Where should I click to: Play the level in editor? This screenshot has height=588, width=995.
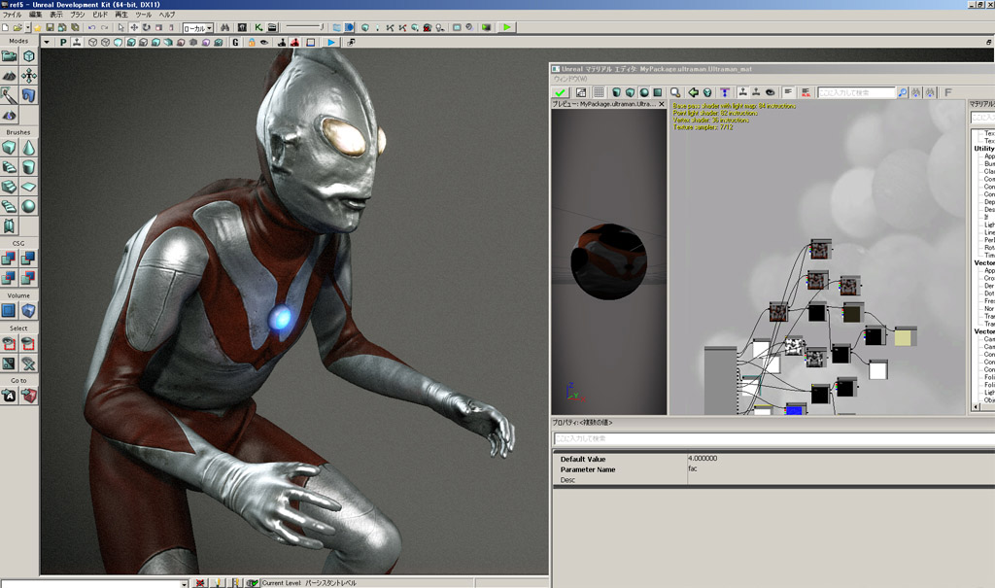tap(507, 27)
